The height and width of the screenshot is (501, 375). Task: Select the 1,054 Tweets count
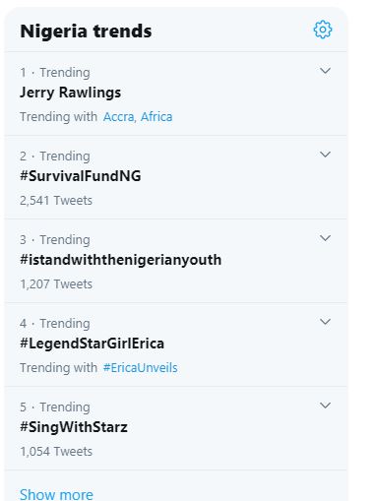point(56,452)
